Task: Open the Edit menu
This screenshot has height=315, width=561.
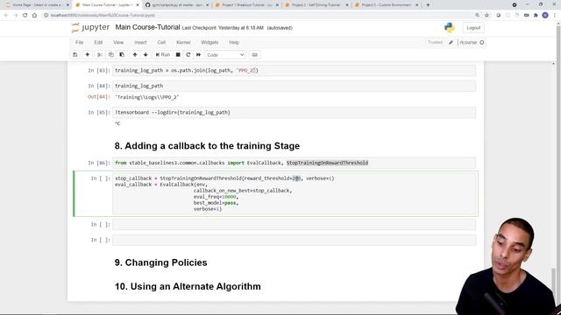Action: coord(98,42)
